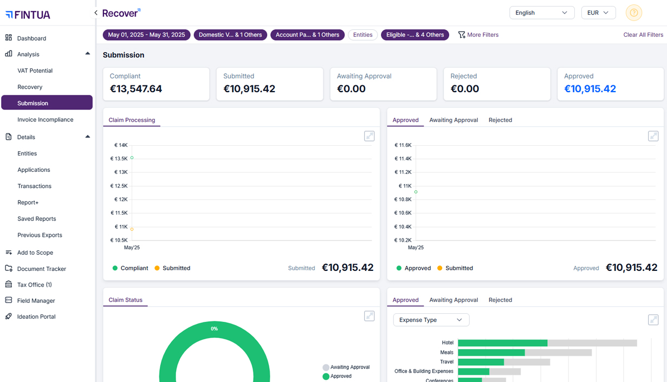Screen dimensions: 667x382
Task: Click the Compliant €13,547.64 summary card
Action: click(156, 84)
